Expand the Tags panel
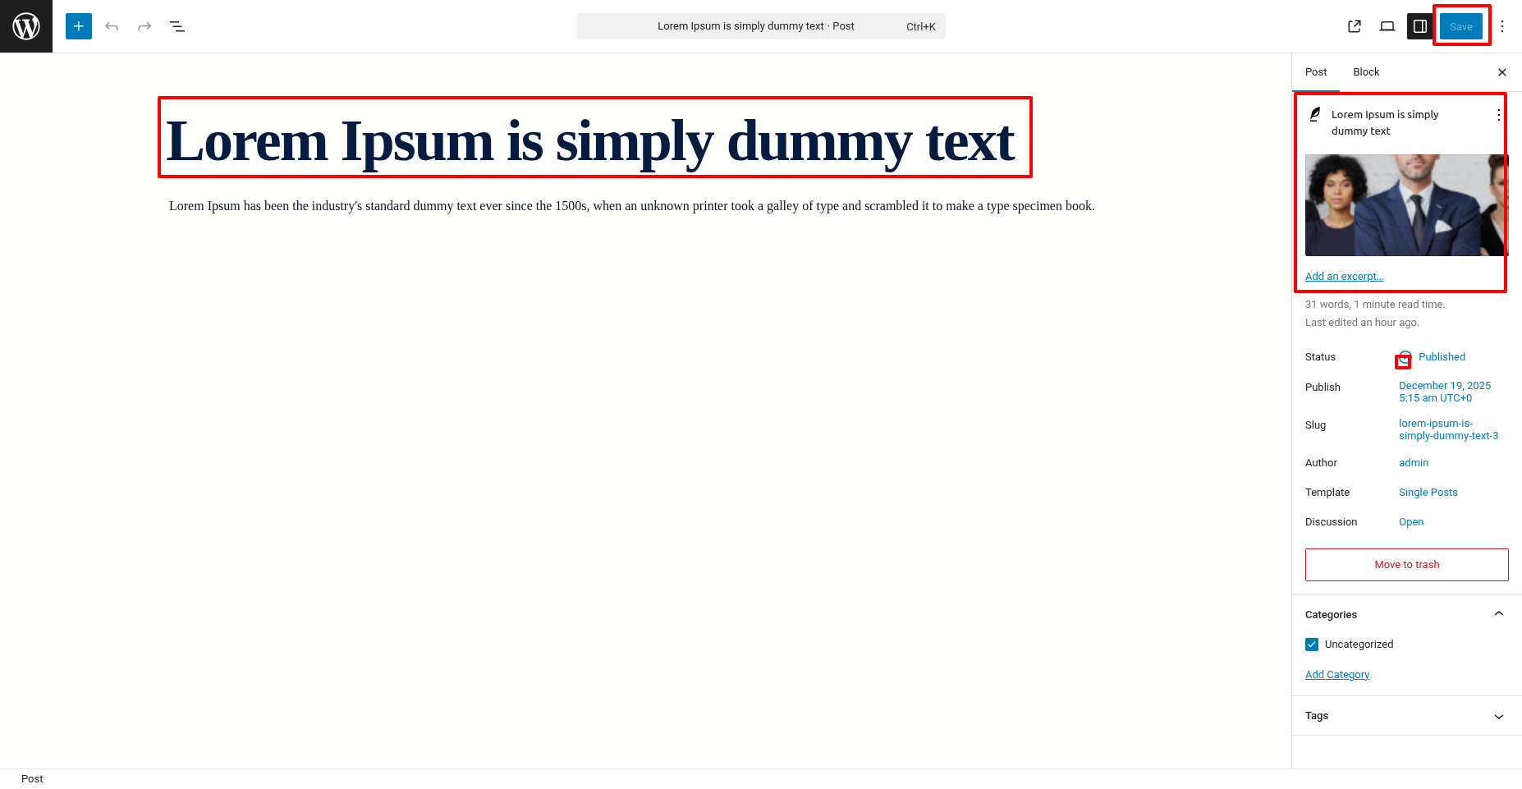The image size is (1522, 789). (x=1498, y=716)
